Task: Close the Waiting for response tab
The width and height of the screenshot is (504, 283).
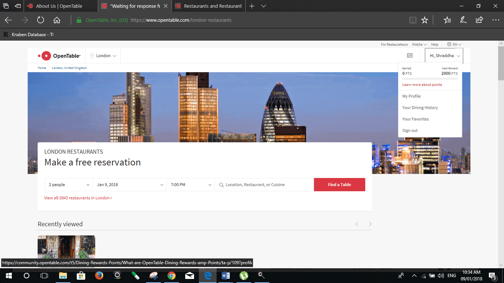Action: pos(165,6)
